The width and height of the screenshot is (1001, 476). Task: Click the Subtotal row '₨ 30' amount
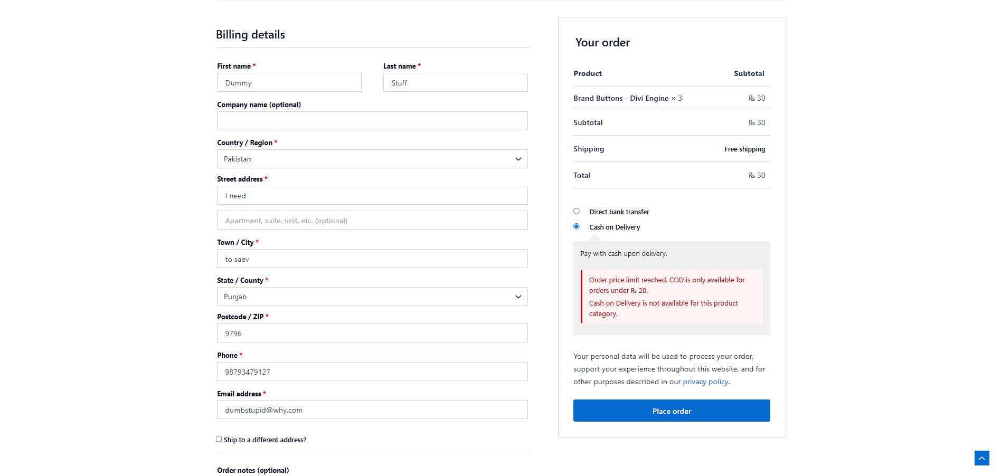[757, 122]
